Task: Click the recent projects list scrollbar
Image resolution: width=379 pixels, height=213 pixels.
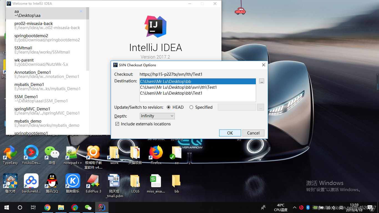Action: click(x=88, y=39)
